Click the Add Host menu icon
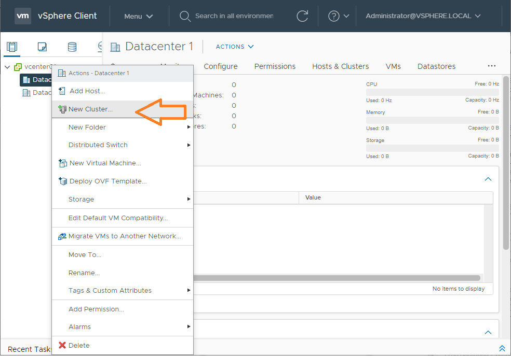 pos(62,91)
